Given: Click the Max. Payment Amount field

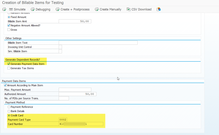Looking at the screenshot, I should pos(75,90).
